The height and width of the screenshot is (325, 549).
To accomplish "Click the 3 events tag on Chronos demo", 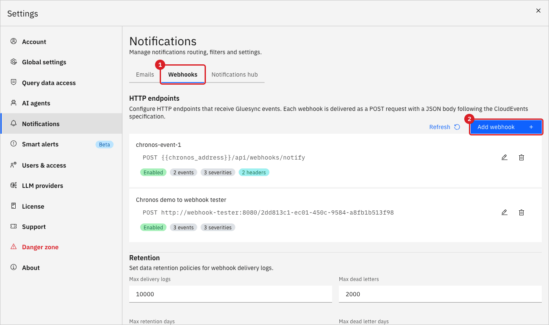I will pos(183,227).
